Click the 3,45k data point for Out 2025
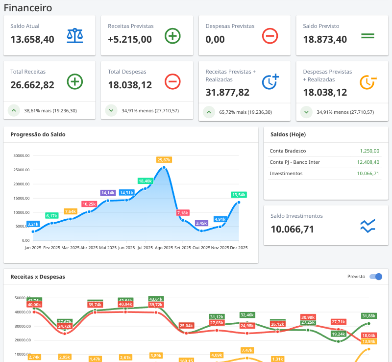This screenshot has width=392, height=362. coord(201,231)
